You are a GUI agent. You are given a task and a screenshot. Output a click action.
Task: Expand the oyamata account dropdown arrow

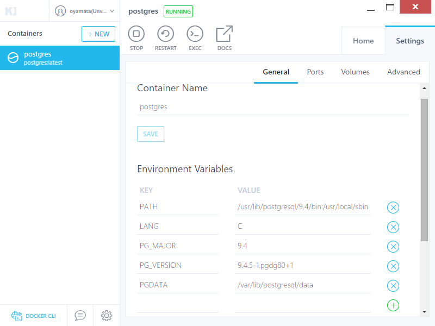tap(112, 11)
